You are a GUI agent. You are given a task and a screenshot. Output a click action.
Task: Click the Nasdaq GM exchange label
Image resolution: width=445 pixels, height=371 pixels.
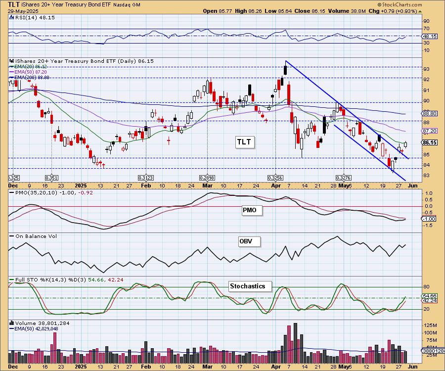click(126, 5)
